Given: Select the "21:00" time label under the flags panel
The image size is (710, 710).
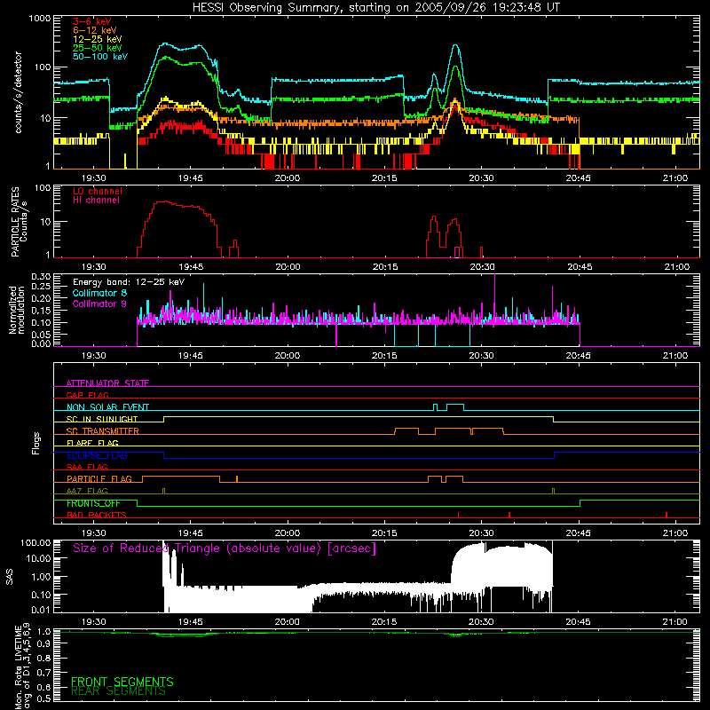Looking at the screenshot, I should [675, 533].
